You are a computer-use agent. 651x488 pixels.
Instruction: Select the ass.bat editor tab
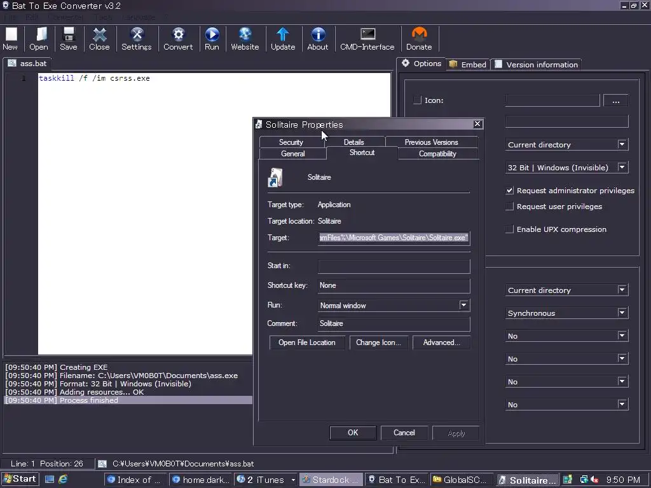(x=27, y=64)
